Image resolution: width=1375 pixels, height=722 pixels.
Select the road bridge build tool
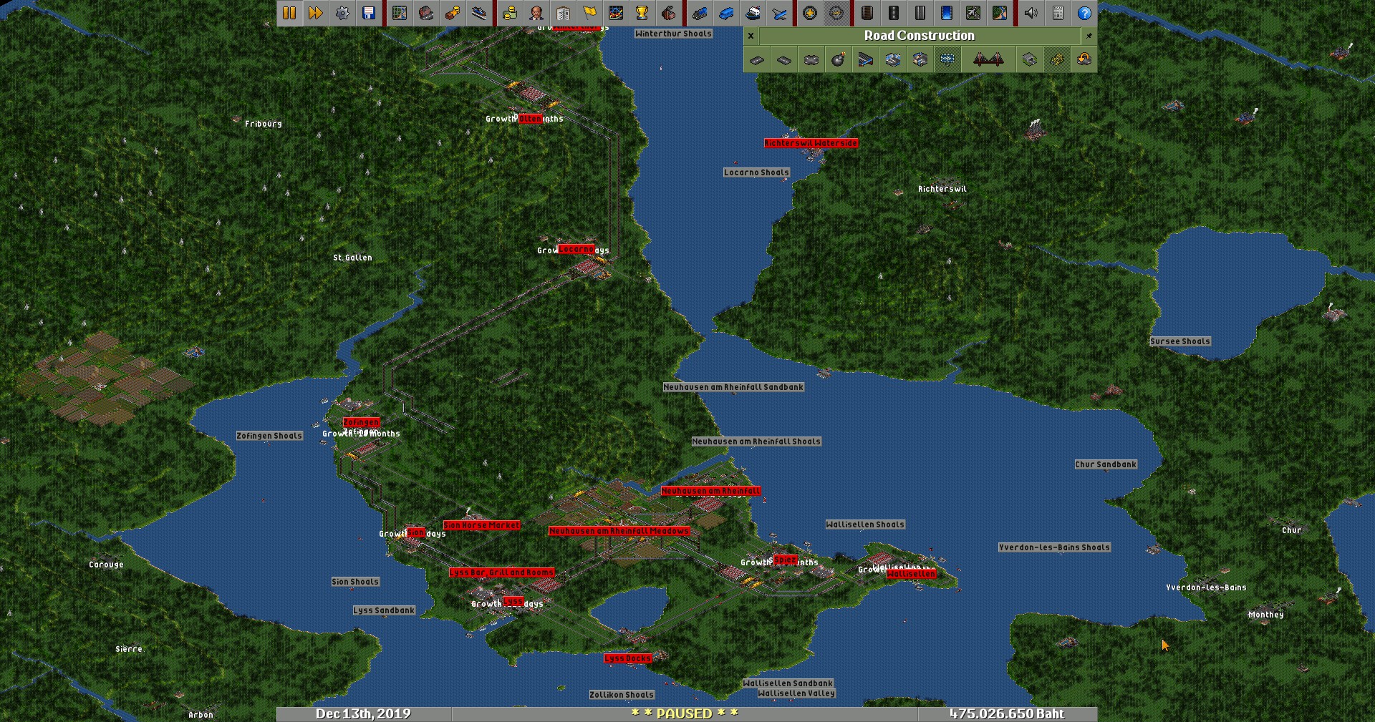pos(988,60)
